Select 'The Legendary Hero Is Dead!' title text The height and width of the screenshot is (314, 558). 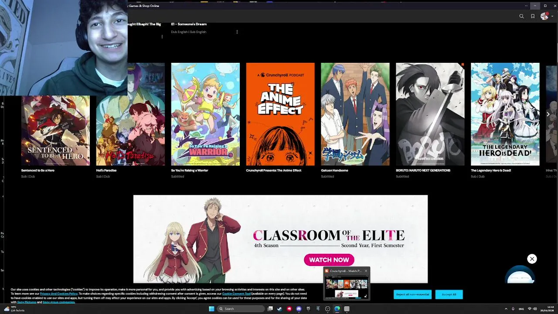491,171
